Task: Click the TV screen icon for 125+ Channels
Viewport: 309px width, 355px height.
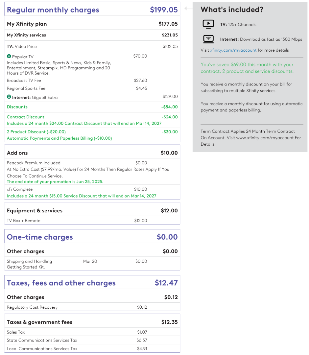Action: pyautogui.click(x=208, y=24)
